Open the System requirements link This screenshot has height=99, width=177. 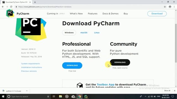pyautogui.click(x=30, y=64)
